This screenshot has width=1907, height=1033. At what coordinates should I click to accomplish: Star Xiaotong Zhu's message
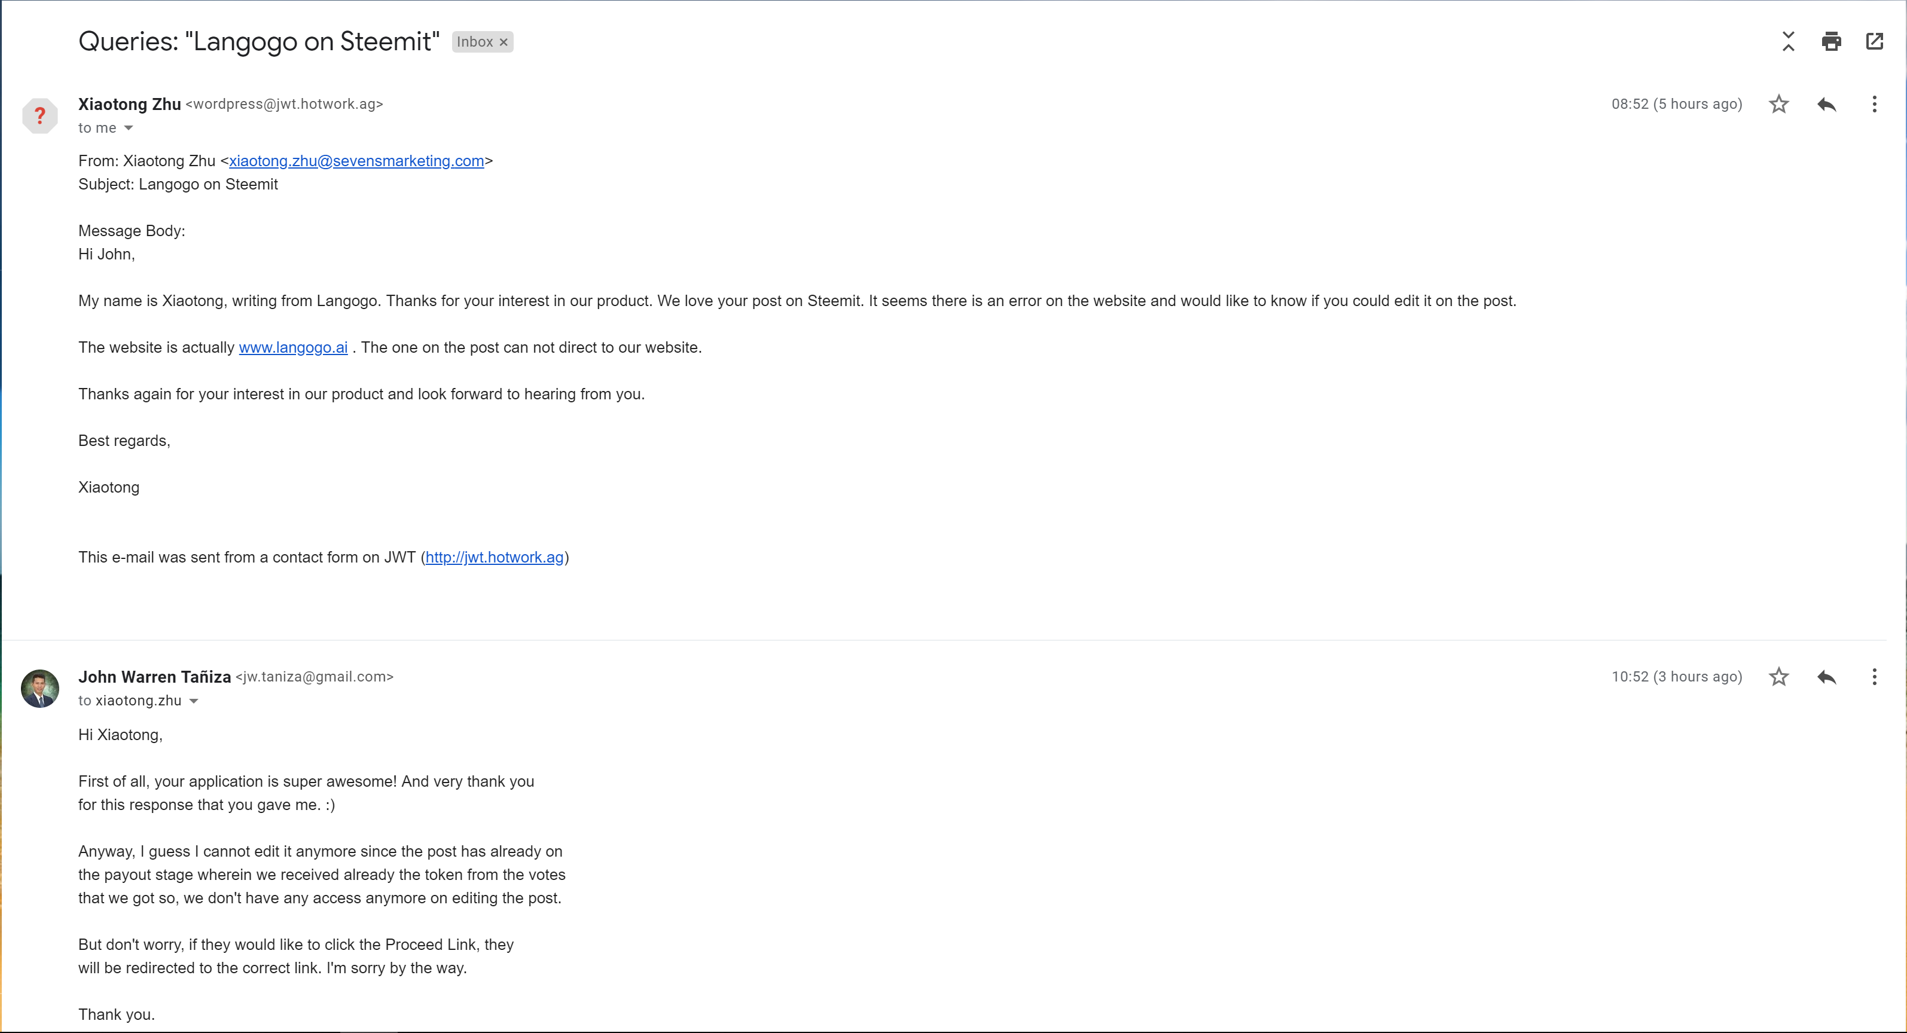coord(1779,105)
